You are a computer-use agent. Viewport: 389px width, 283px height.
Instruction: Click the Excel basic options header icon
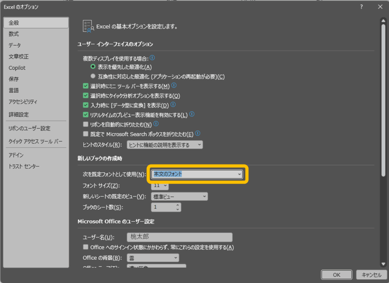click(88, 26)
